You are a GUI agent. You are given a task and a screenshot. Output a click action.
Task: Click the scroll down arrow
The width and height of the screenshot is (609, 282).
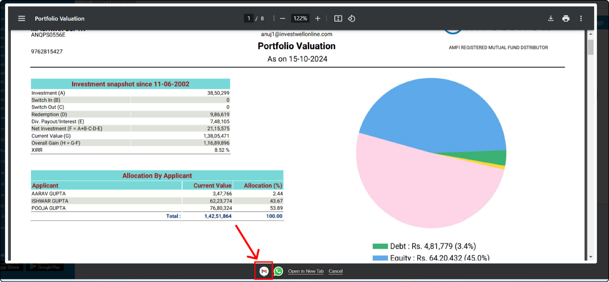[591, 257]
